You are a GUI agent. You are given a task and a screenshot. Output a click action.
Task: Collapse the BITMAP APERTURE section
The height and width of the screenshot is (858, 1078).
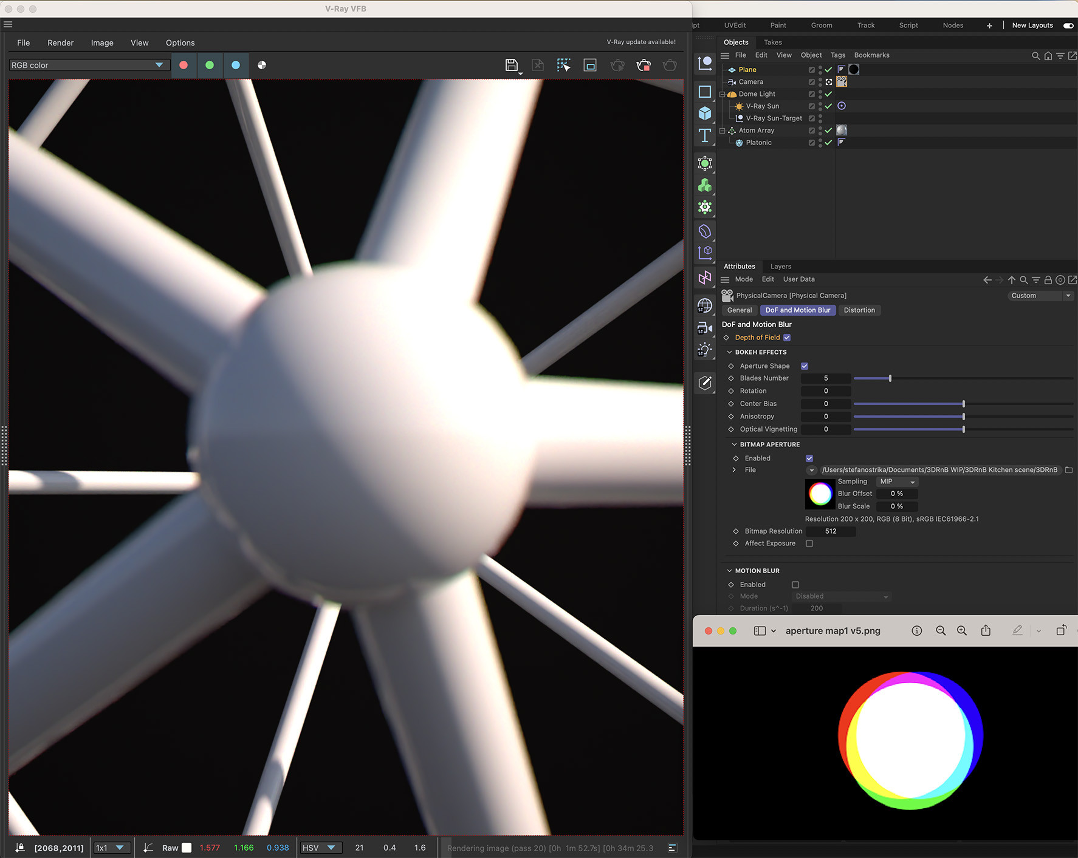point(734,444)
